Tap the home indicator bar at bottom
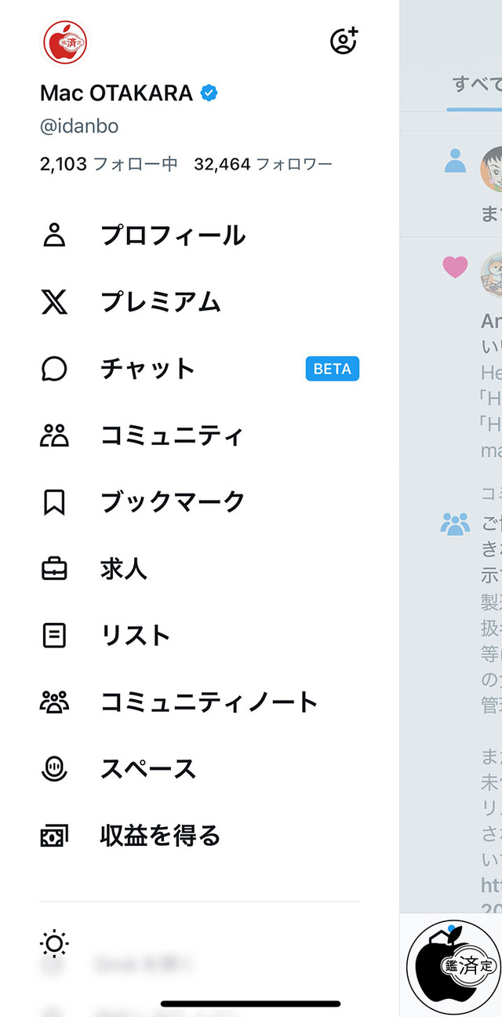 pos(251,1004)
